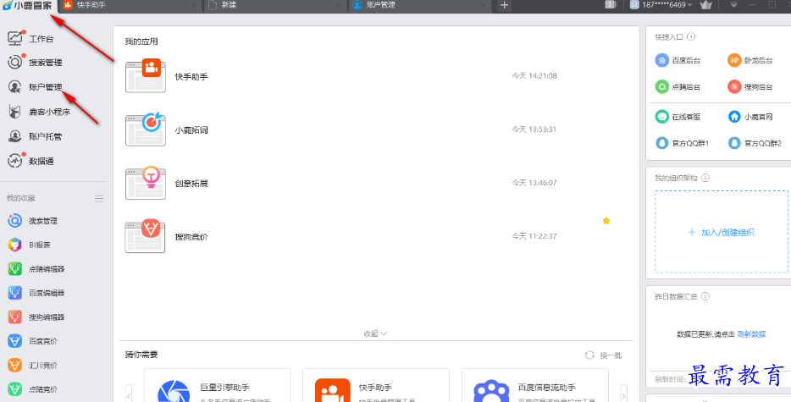Close the 账户管理 tab
791x402 pixels.
484,5
